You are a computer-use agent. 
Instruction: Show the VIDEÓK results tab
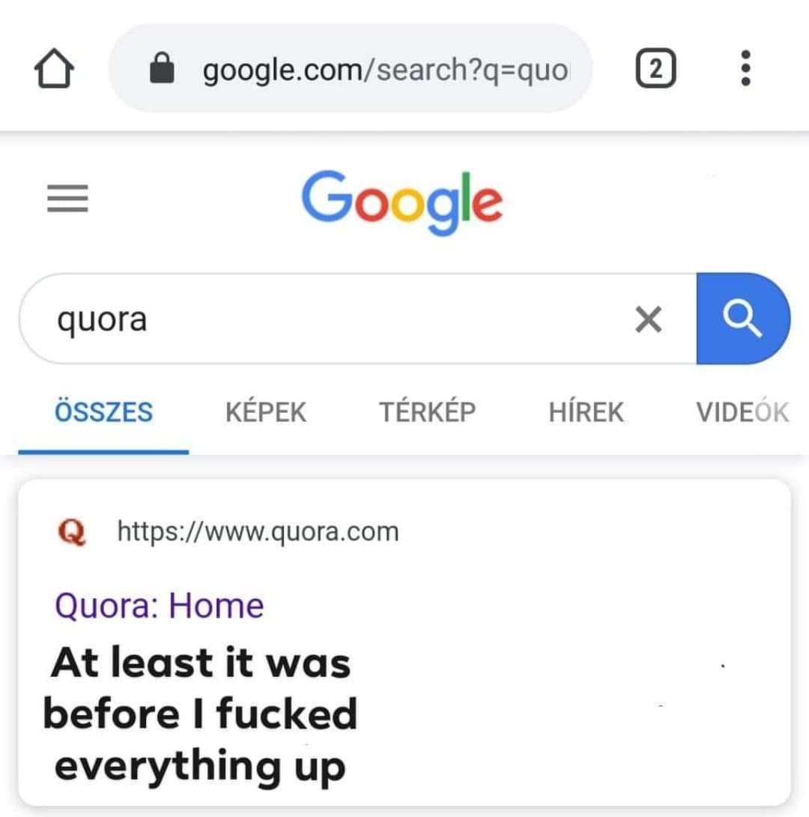(x=742, y=412)
